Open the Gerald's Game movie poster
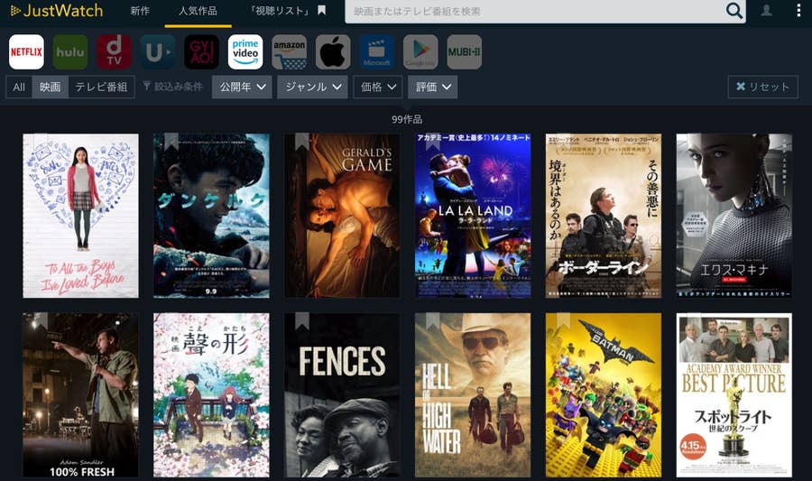This screenshot has height=481, width=812. (342, 216)
